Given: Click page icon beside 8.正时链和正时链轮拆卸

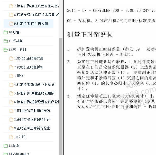Looking at the screenshot, I should click(x=11, y=120).
